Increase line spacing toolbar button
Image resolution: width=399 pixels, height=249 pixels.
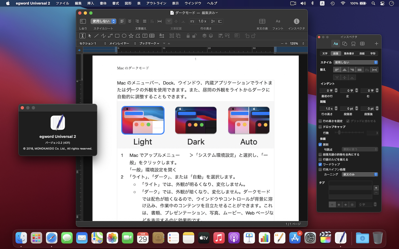220,21
